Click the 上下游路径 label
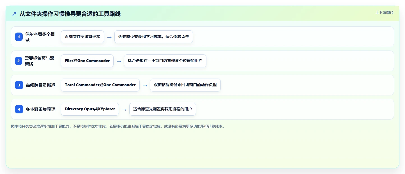This screenshot has width=405, height=174. point(384,12)
